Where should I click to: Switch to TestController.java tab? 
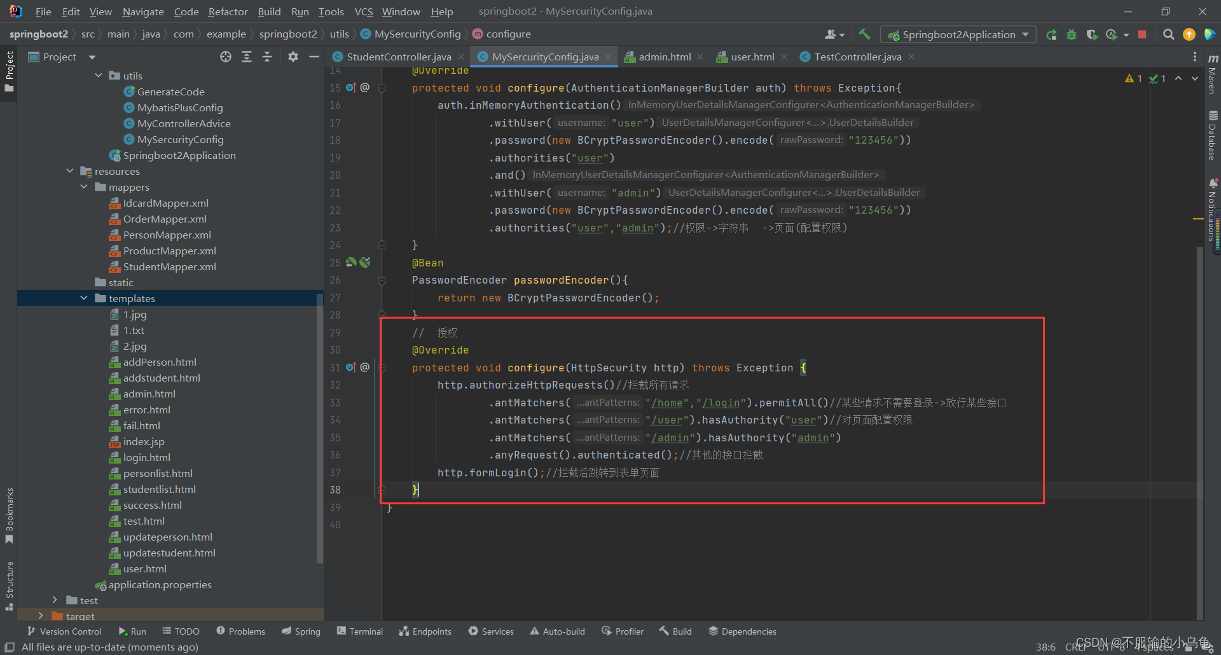click(x=857, y=57)
